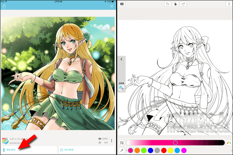Click the redo arrow button
The height and width of the screenshot is (155, 233).
click(183, 4)
